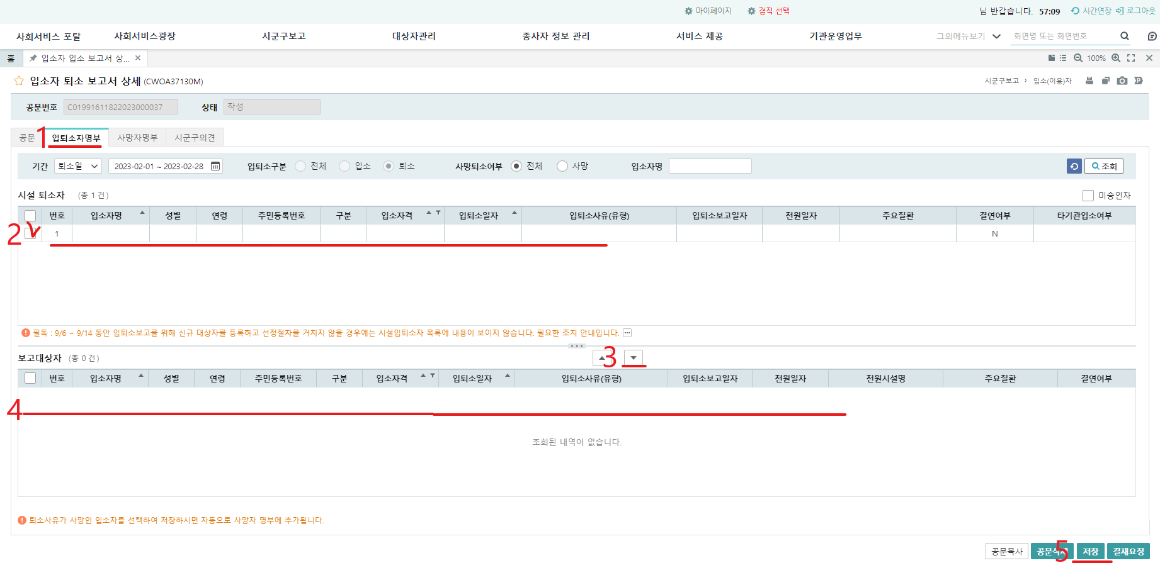Click 시군구보고 in the breadcrumb
Viewport: 1160px width, 563px height.
pyautogui.click(x=1001, y=81)
